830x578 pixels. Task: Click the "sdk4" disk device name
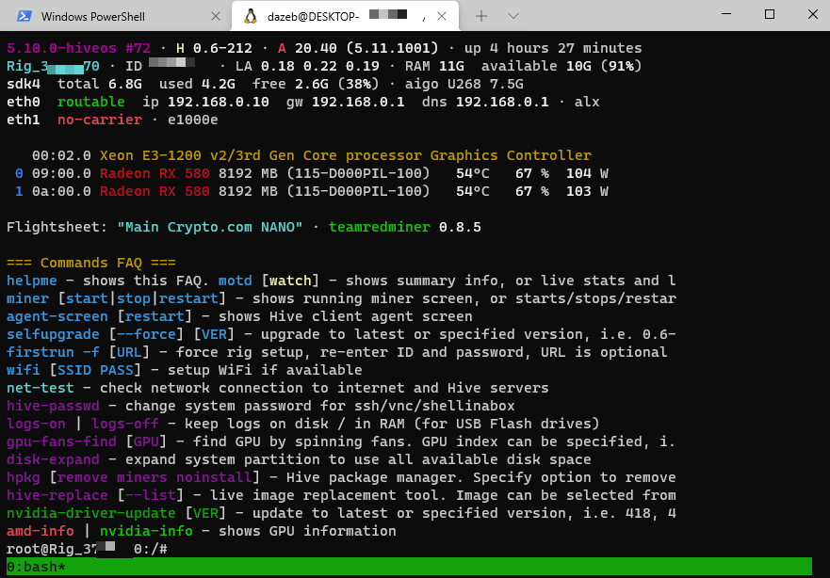pos(24,84)
